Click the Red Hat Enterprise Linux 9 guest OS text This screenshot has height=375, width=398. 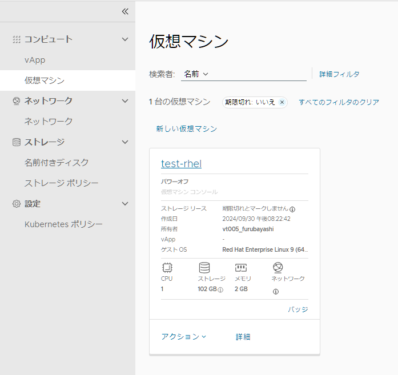(265, 249)
